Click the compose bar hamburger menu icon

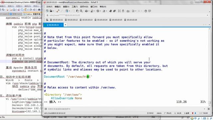(x=209, y=109)
